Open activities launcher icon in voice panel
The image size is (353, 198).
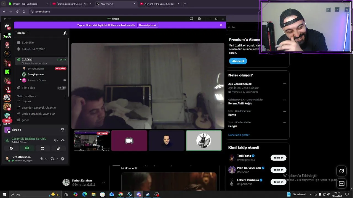pos(43,148)
